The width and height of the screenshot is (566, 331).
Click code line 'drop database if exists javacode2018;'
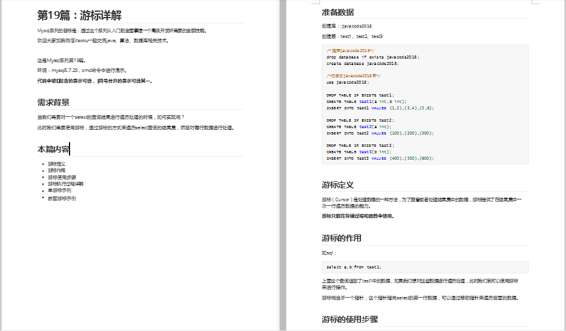pos(373,57)
